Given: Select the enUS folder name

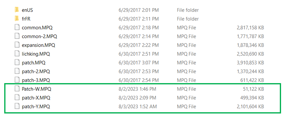Looking at the screenshot, I should point(28,10).
